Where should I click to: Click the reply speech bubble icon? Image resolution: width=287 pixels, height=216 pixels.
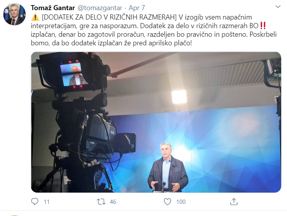[35, 202]
